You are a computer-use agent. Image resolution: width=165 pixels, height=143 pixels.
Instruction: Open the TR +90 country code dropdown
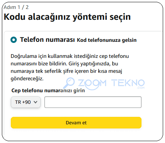pos(26,102)
